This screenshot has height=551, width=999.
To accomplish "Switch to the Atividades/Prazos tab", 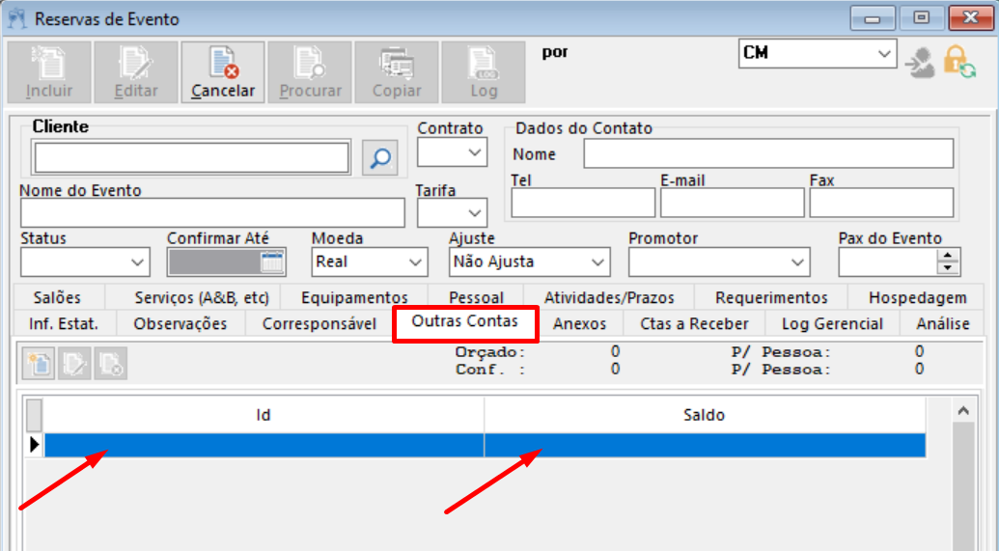I will (x=609, y=297).
